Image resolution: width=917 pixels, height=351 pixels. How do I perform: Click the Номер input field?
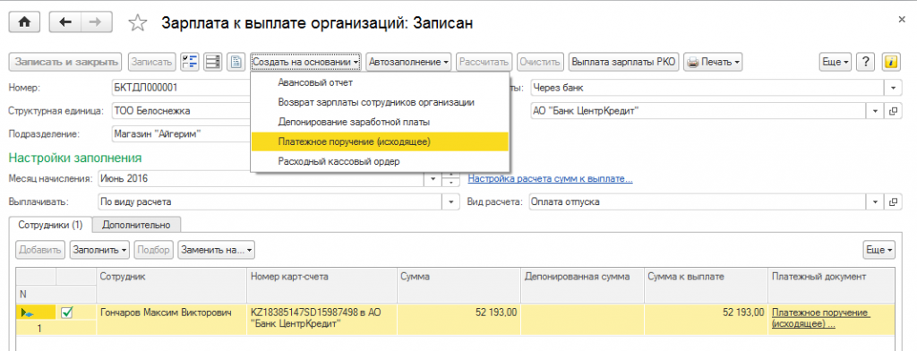point(181,88)
